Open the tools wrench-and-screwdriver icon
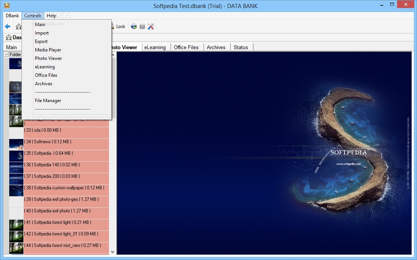The width and height of the screenshot is (417, 260). click(x=151, y=26)
